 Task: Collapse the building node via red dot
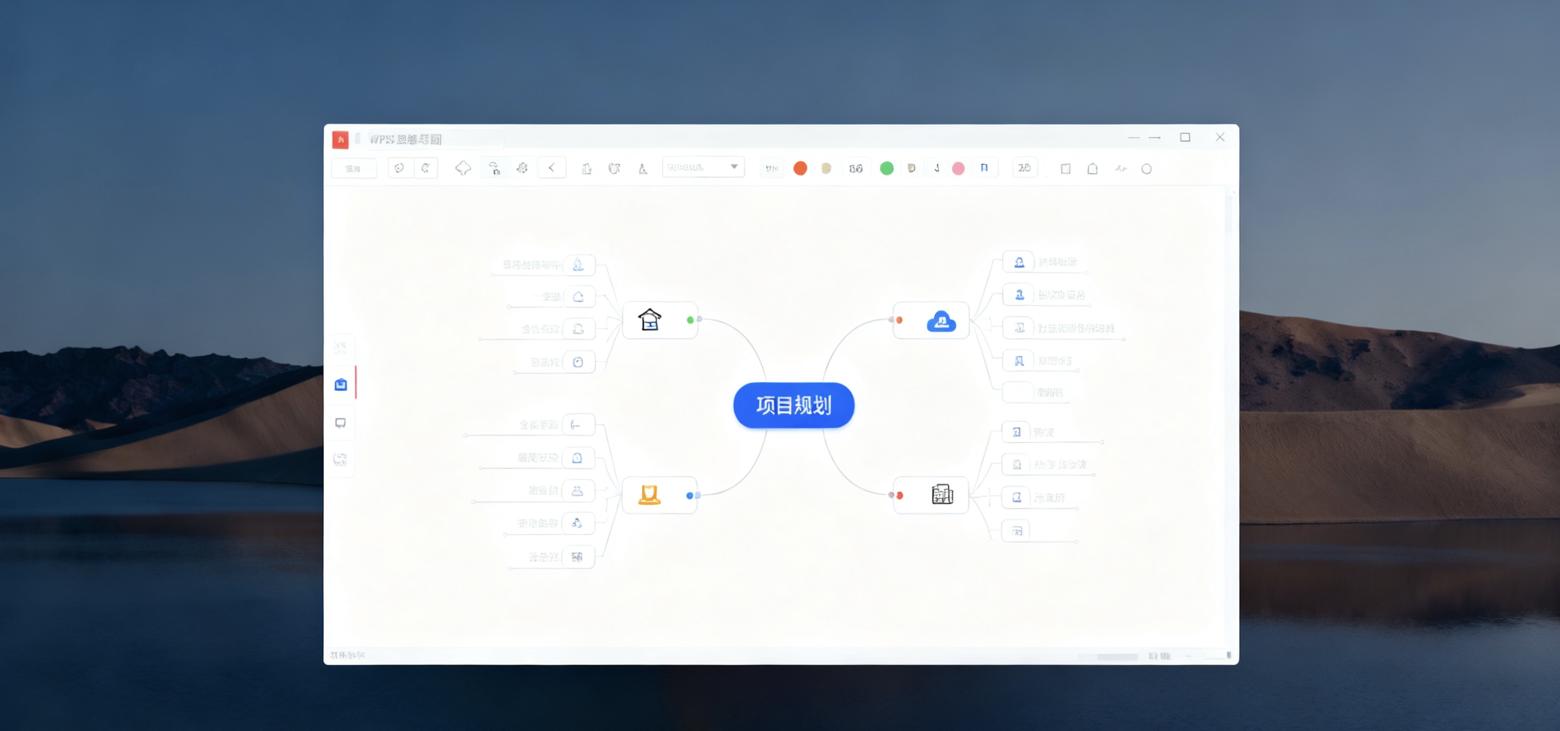pos(900,495)
